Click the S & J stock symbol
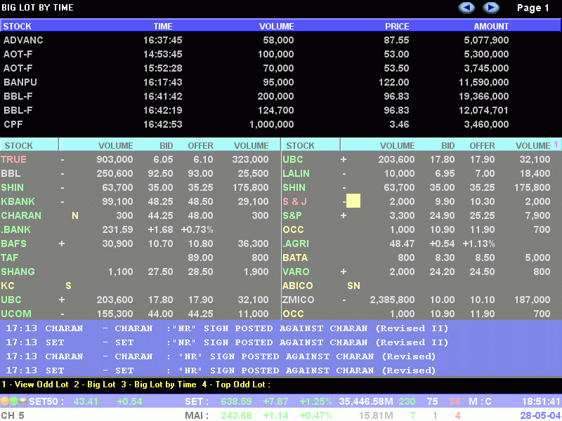Viewport: 562px width, 421px height. [x=294, y=201]
